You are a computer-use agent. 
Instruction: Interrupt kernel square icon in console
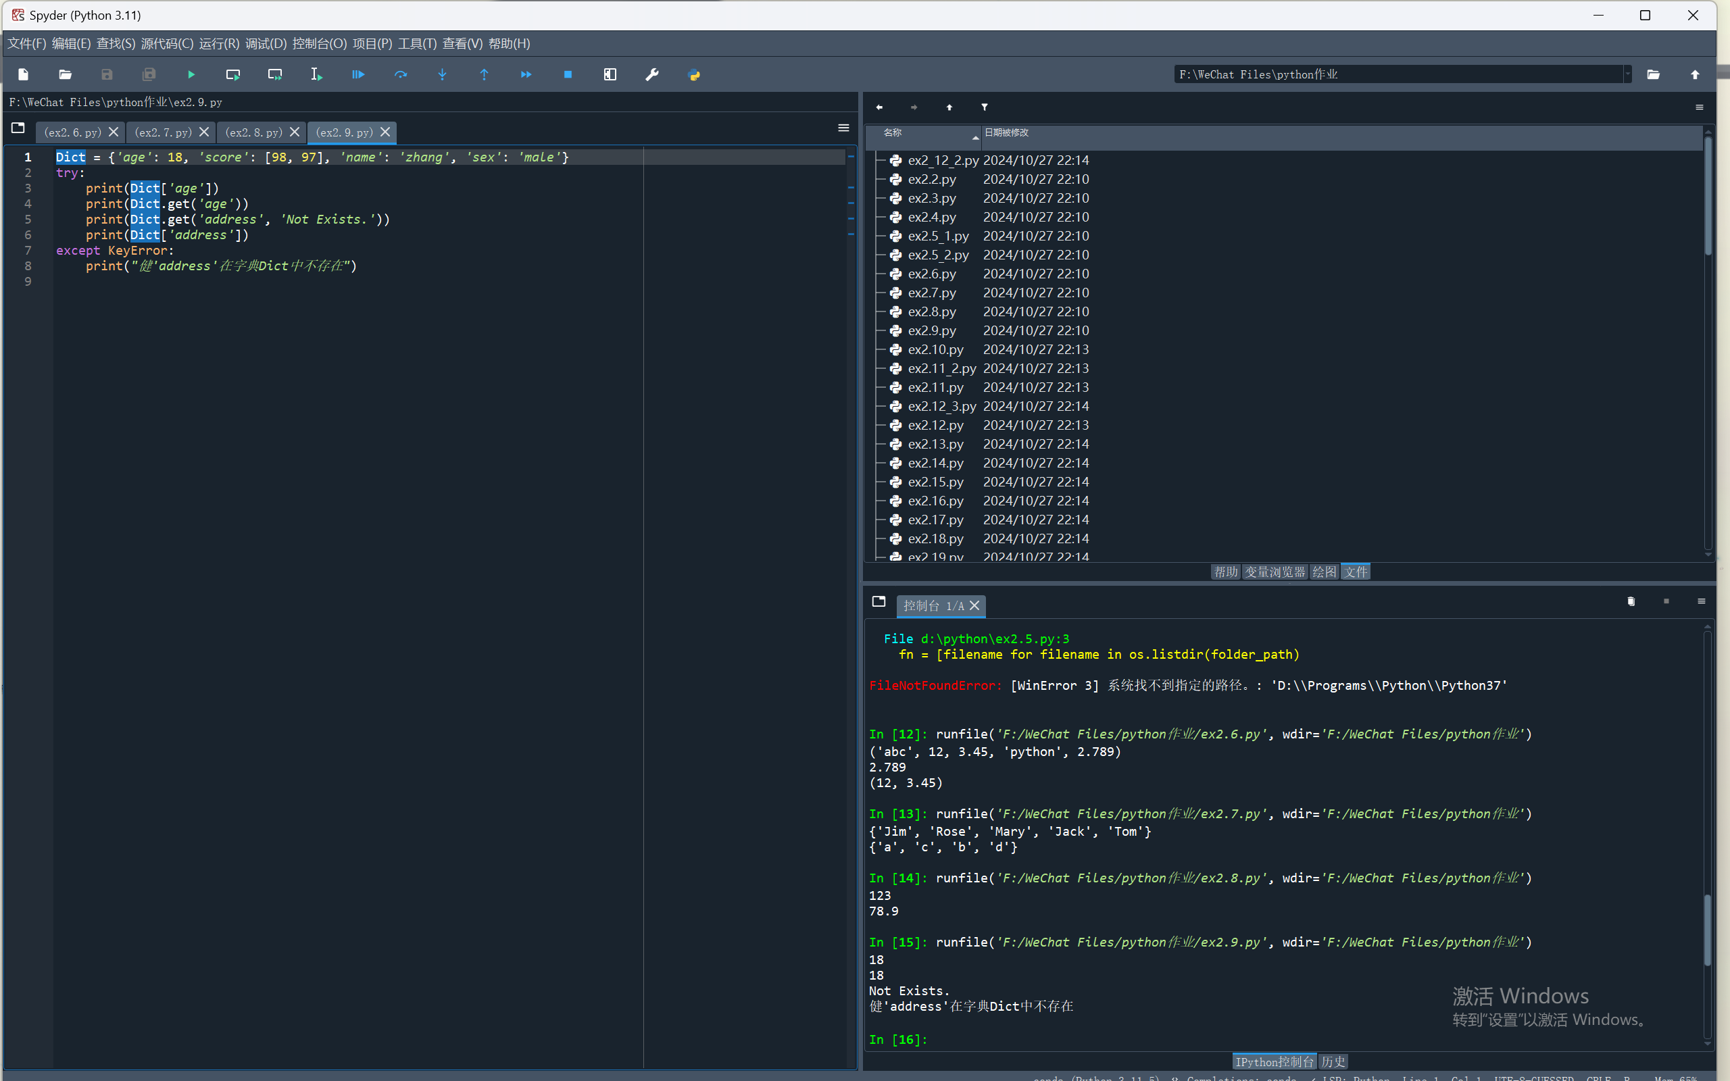point(1666,601)
